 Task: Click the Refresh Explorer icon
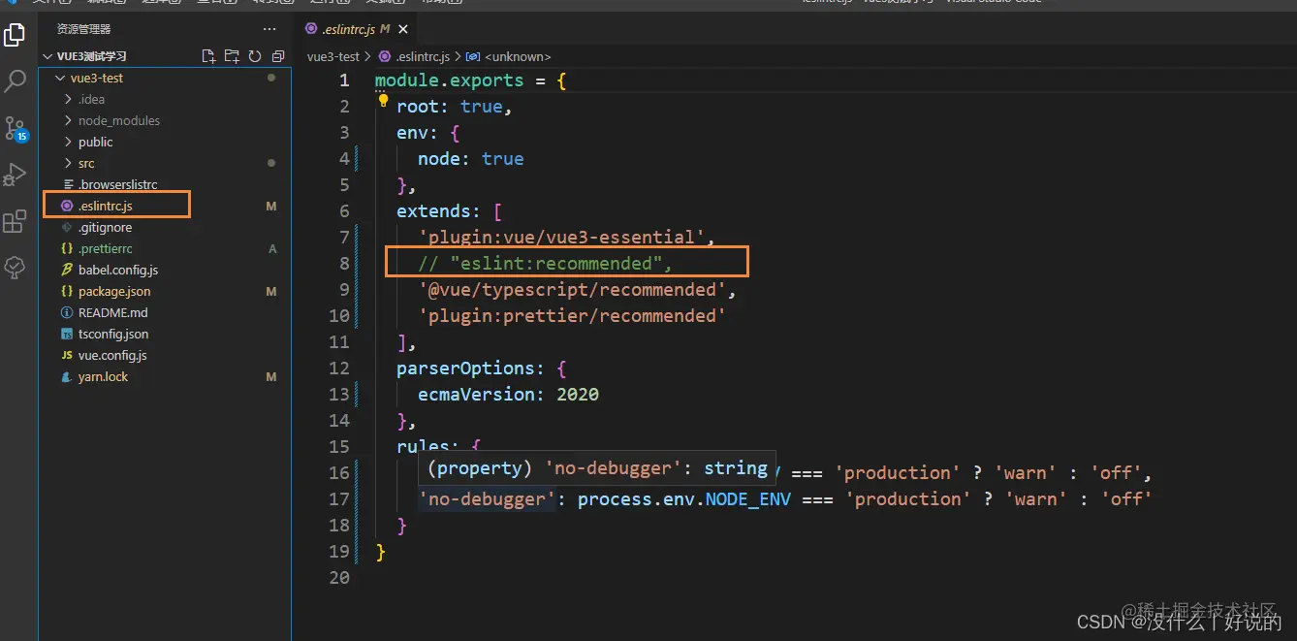(255, 56)
